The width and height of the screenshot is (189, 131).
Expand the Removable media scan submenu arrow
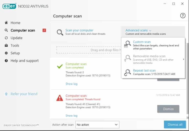coord(183,59)
